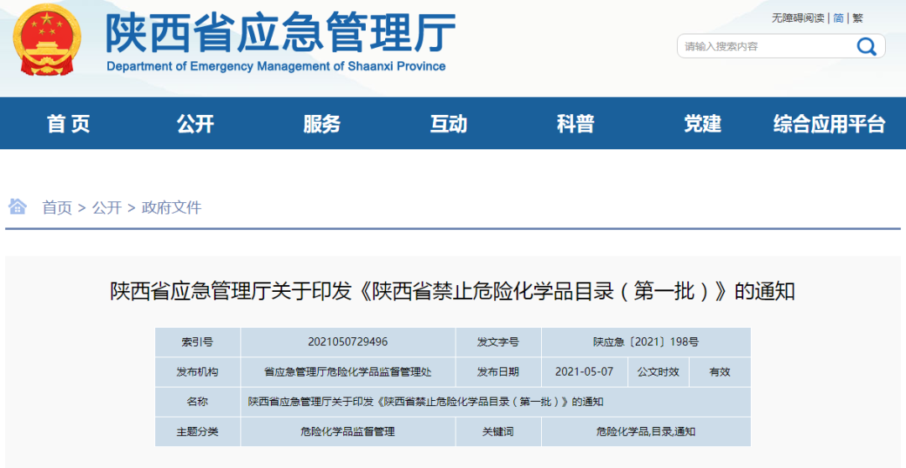Click the 索引号 label cell
Image resolution: width=906 pixels, height=468 pixels.
[x=198, y=342]
